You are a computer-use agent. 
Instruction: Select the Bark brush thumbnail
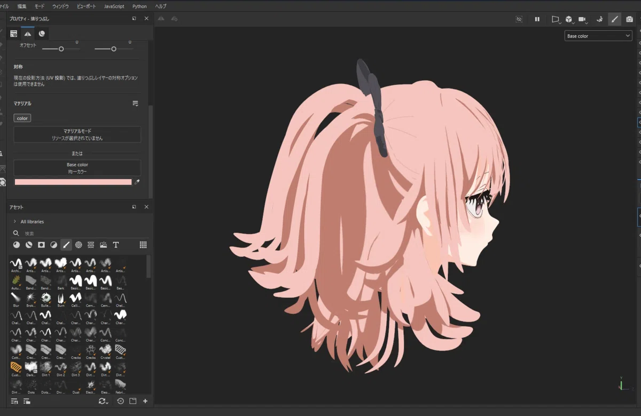[x=61, y=281]
